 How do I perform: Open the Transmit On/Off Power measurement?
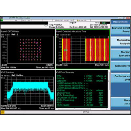[x=121, y=30]
